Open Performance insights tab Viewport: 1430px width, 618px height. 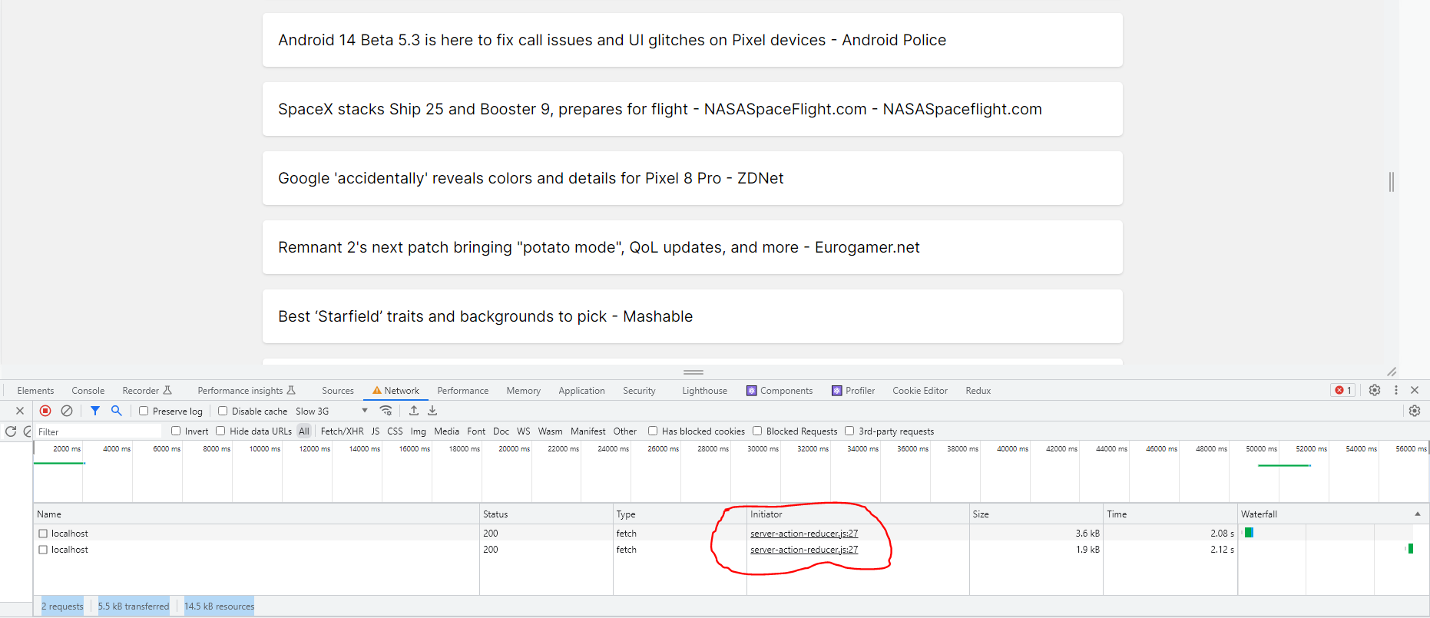point(247,391)
